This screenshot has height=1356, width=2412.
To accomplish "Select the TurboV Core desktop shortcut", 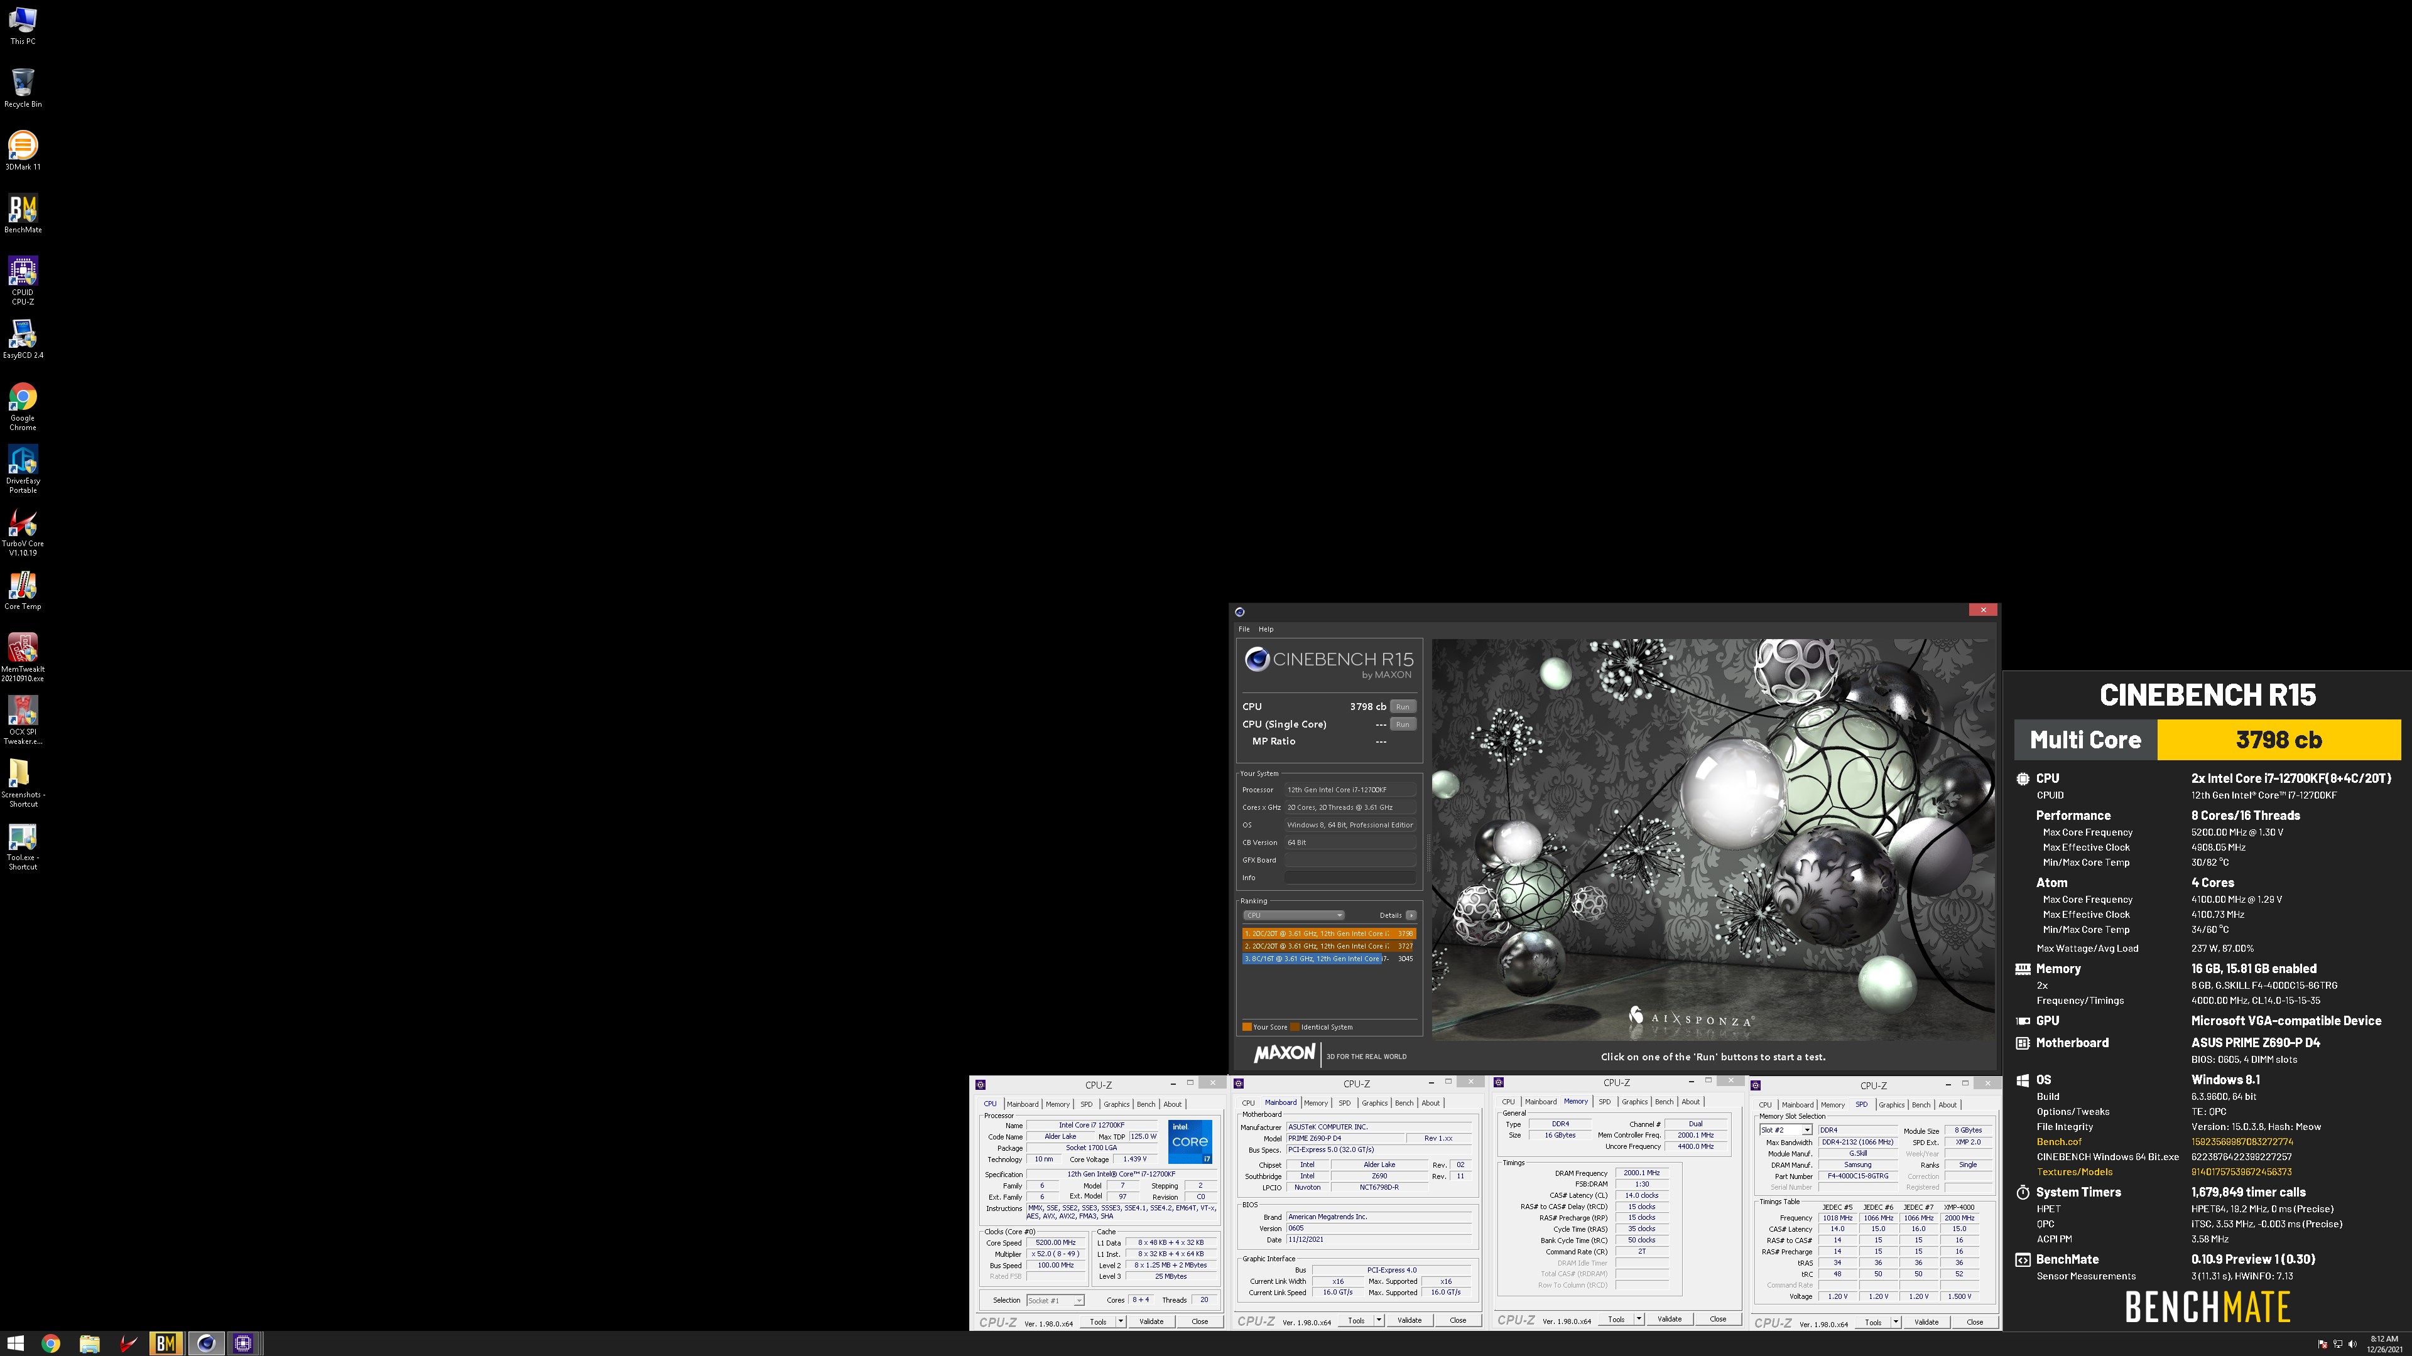I will pyautogui.click(x=23, y=532).
